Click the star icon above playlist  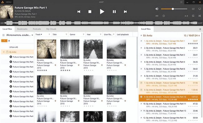(200, 29)
